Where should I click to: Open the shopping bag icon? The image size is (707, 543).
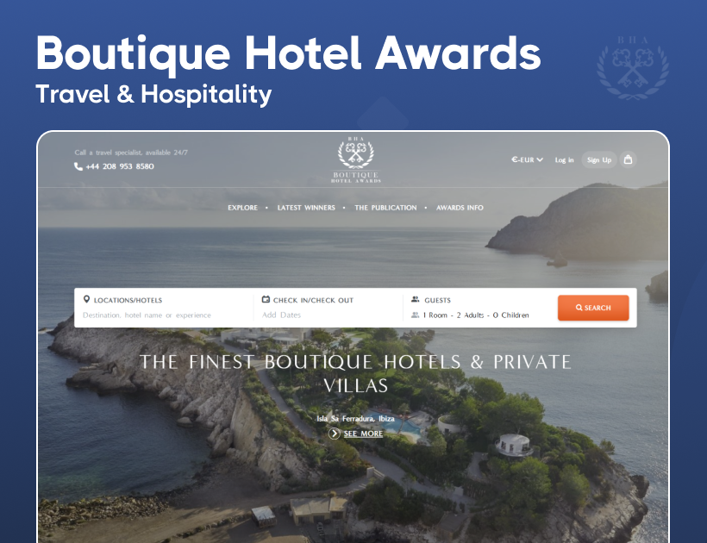click(x=628, y=159)
